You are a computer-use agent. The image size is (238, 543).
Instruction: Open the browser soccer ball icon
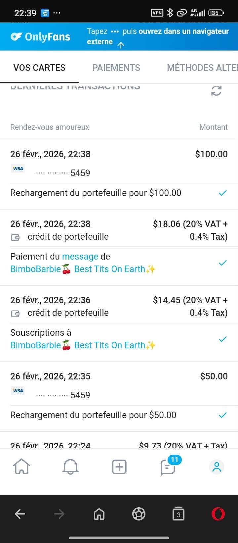point(139,514)
